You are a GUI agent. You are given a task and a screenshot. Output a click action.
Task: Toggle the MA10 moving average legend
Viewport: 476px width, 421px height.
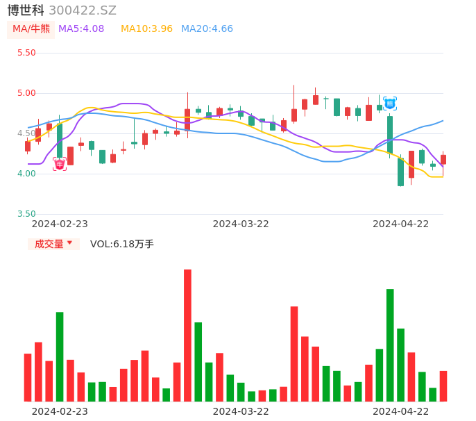click(146, 28)
